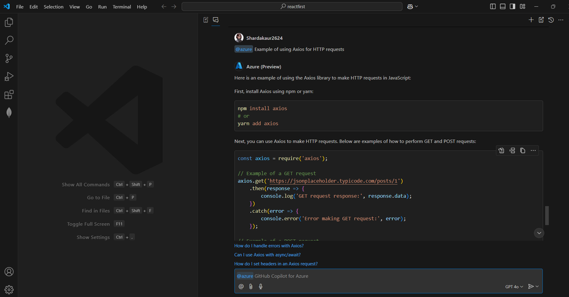This screenshot has height=297, width=569.
Task: Open the MongoDB leaf icon view
Action: (9, 112)
